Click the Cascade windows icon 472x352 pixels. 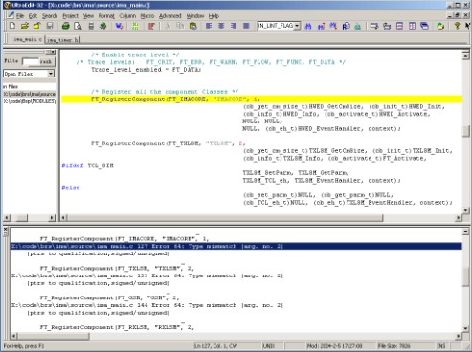424,26
